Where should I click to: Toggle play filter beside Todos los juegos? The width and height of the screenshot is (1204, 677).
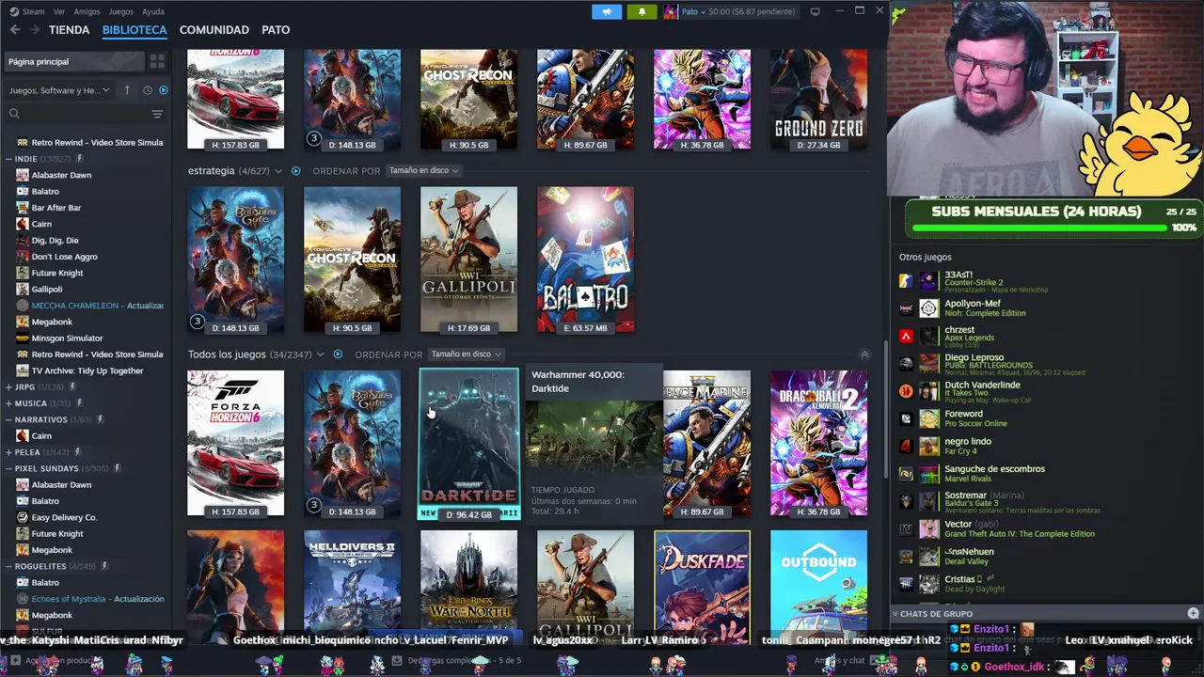click(338, 354)
